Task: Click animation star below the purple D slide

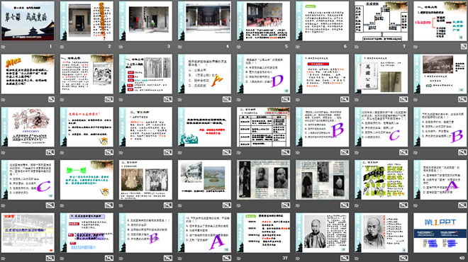Action: (x=239, y=99)
